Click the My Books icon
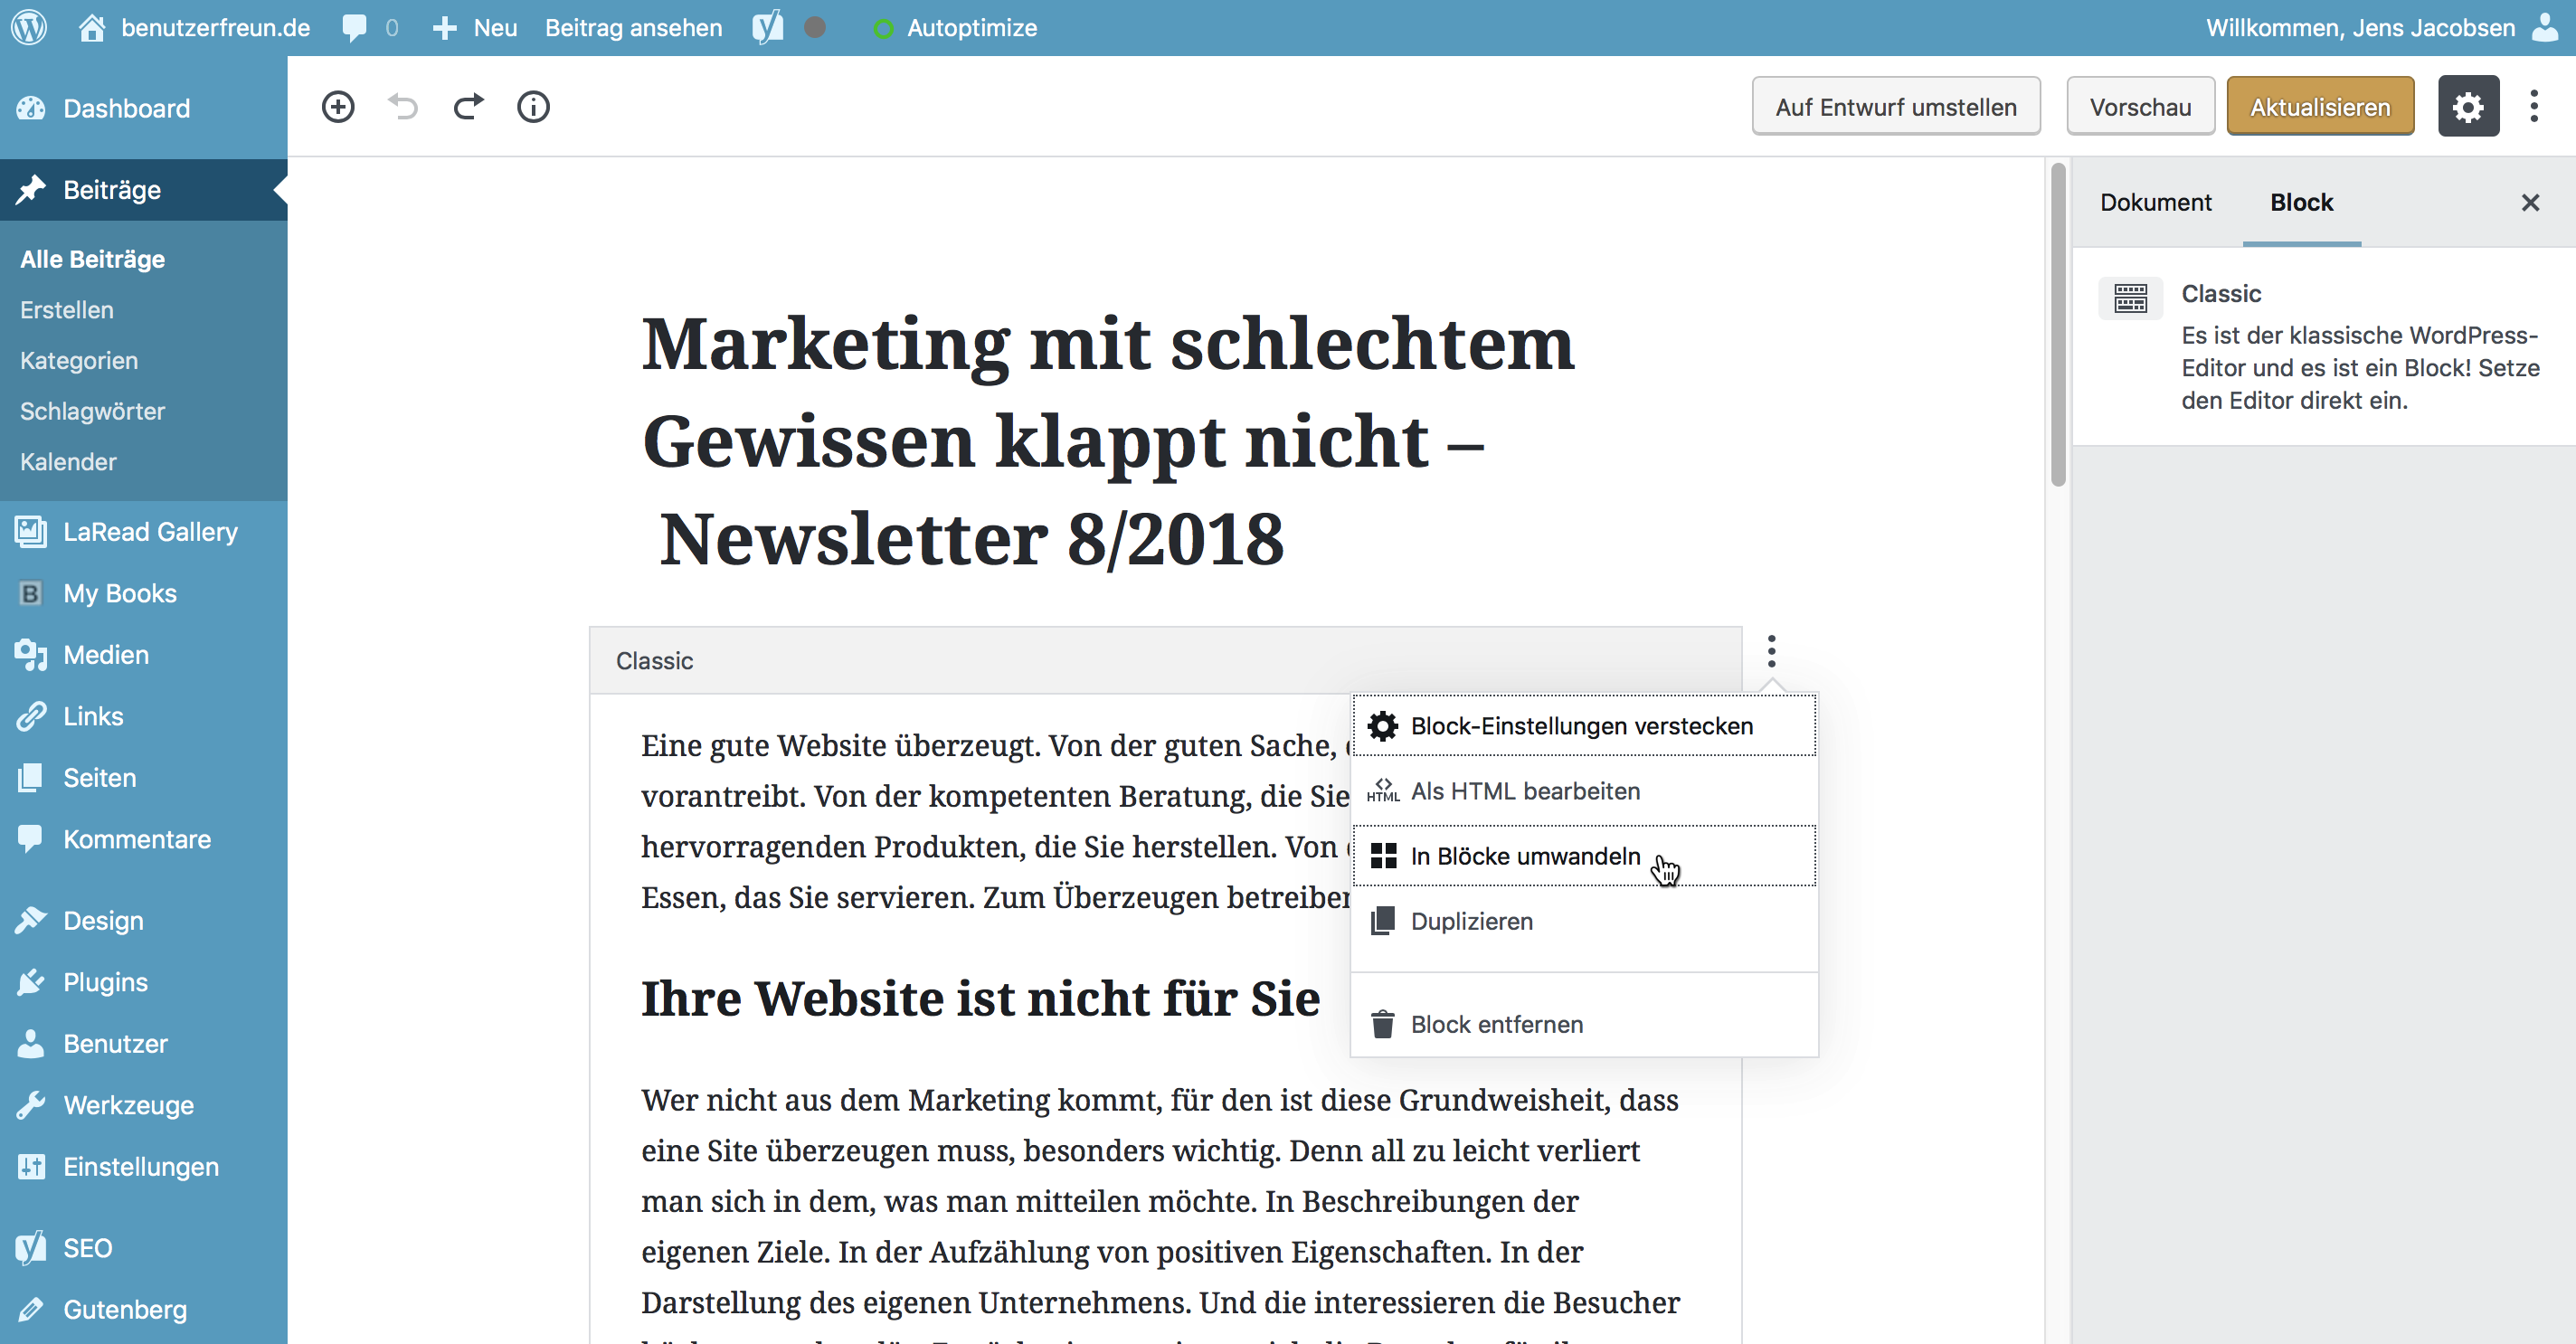Viewport: 2576px width, 1344px height. (31, 593)
